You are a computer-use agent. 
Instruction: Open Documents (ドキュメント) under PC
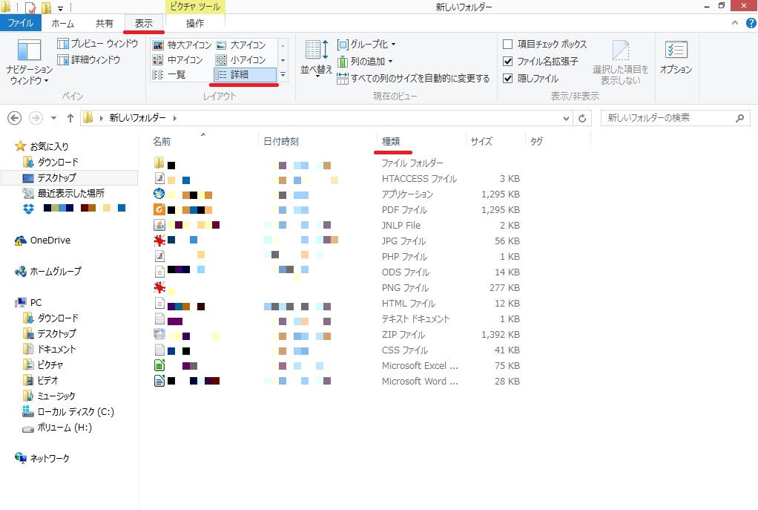tap(49, 350)
